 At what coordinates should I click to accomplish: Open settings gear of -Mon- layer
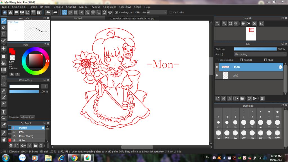pyautogui.click(x=280, y=67)
